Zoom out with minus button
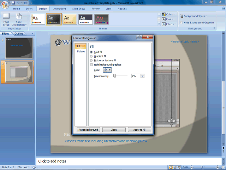The width and height of the screenshot is (226, 170). click(191, 167)
